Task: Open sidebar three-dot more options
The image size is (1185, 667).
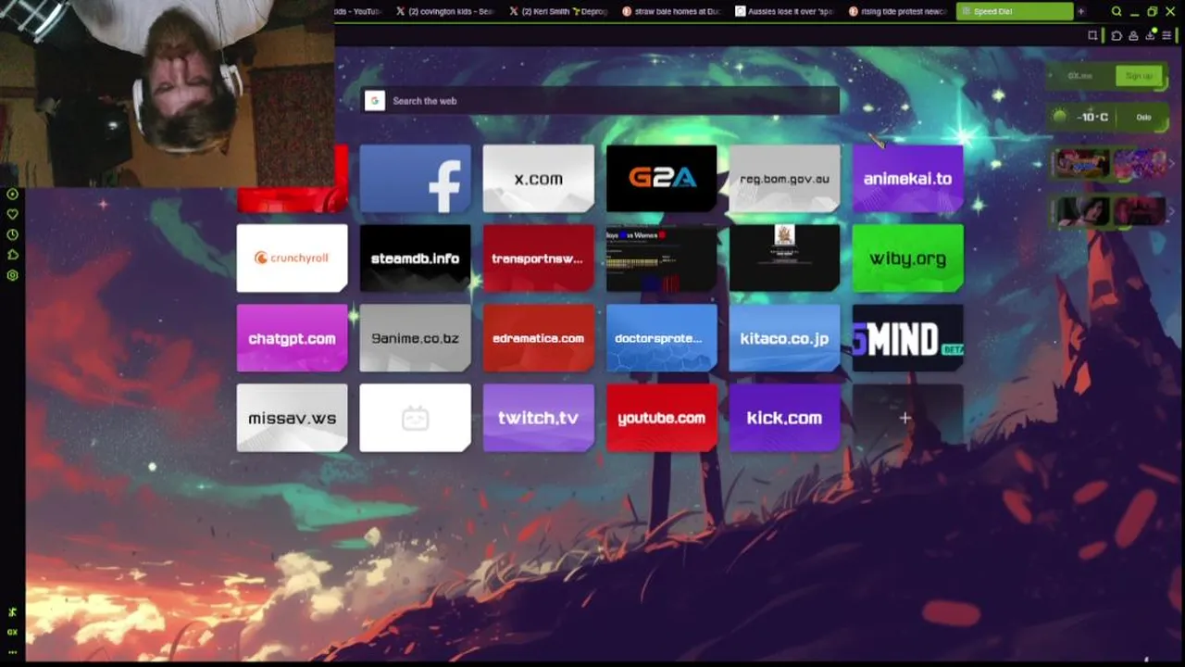Action: point(12,652)
